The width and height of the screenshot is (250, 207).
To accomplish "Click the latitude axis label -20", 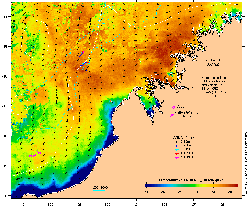I will [5, 195].
